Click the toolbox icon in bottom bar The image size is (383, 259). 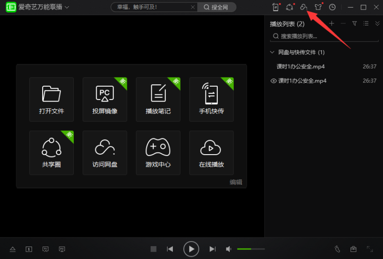point(353,249)
